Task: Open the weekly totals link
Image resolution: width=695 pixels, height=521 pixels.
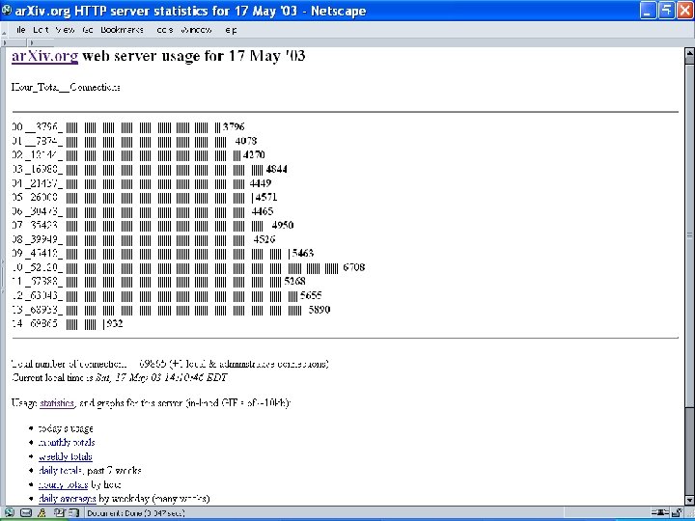Action: coord(66,456)
